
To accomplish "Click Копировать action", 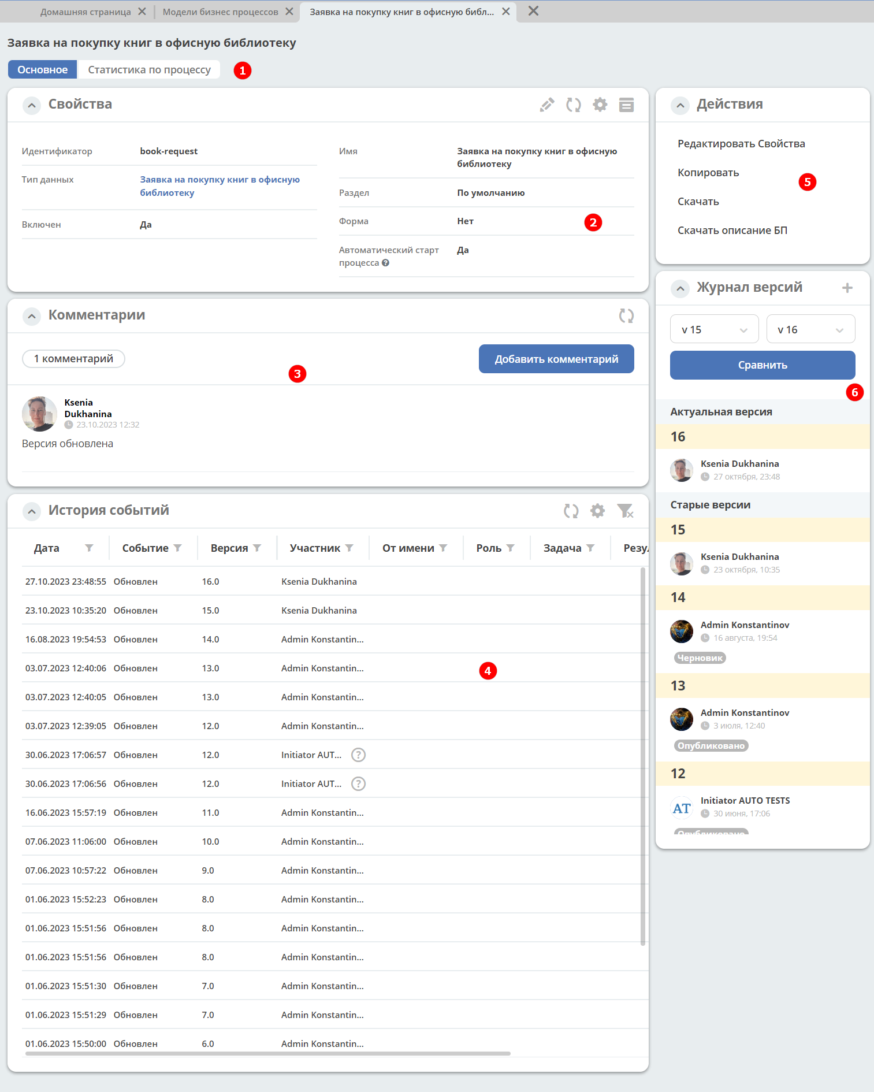I will pos(708,173).
